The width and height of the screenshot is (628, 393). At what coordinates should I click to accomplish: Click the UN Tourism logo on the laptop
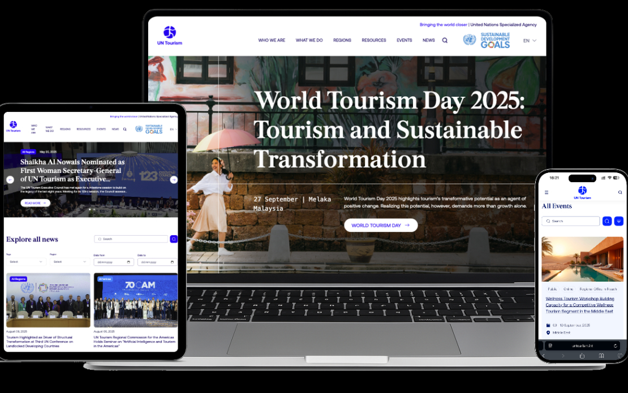pos(169,35)
